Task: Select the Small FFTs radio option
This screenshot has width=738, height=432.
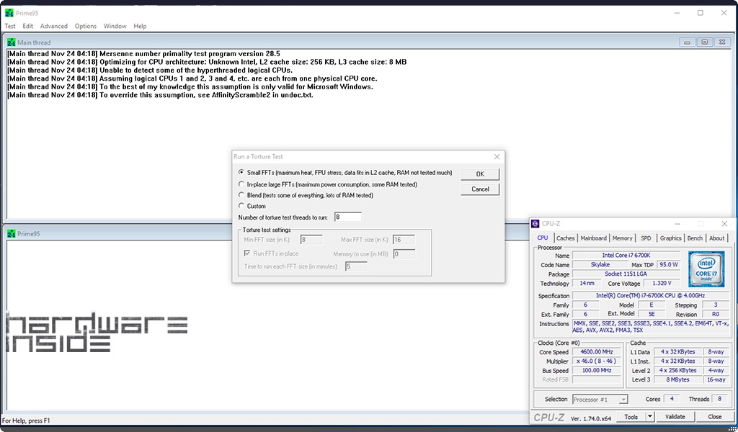Action: point(241,173)
